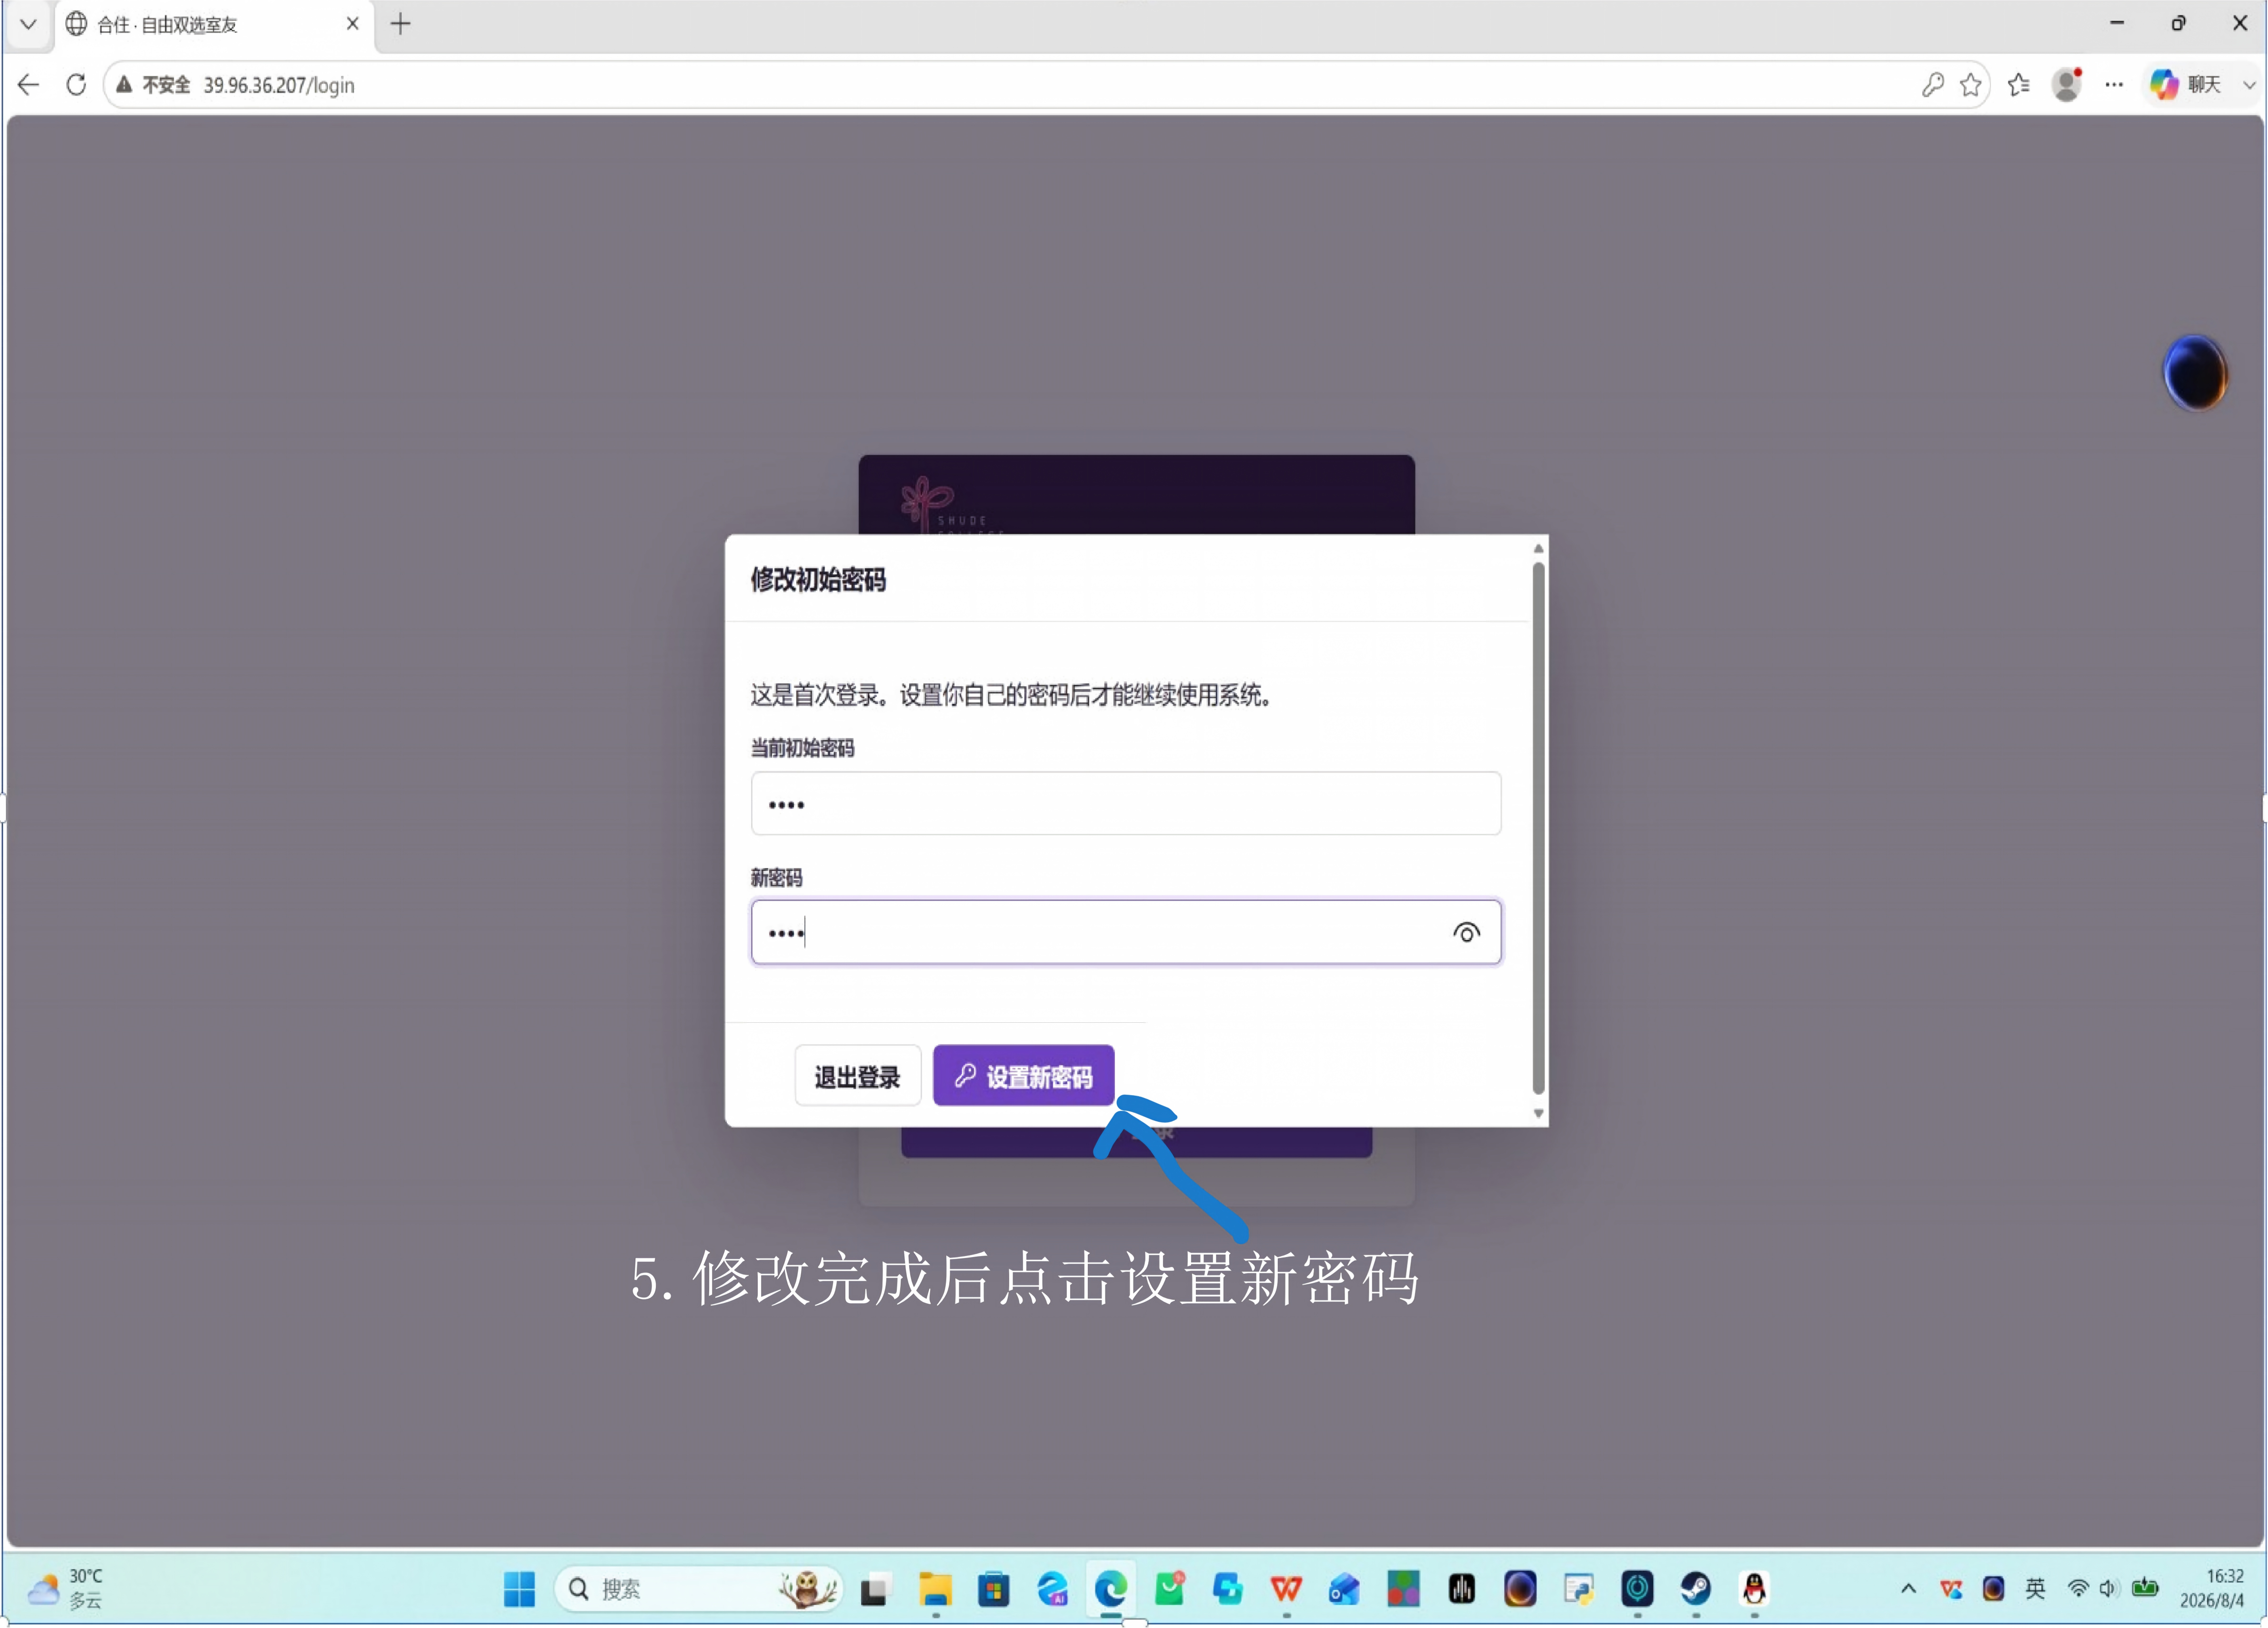Click the 退出登录 button
This screenshot has width=2268, height=1628.
click(857, 1076)
